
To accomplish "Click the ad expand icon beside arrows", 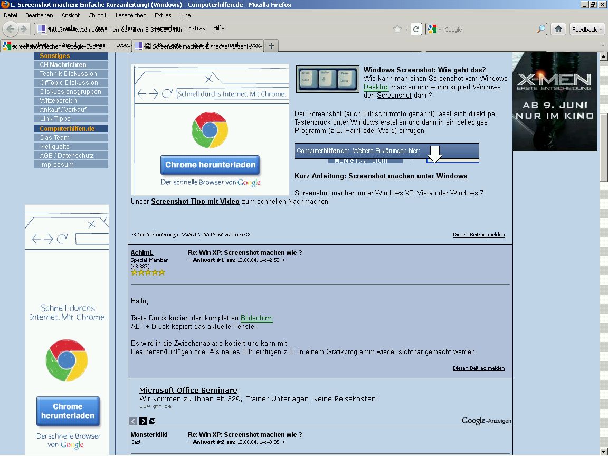I will coord(153,421).
